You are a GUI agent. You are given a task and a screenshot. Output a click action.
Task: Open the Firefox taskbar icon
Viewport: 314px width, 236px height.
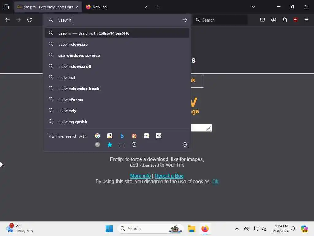(205, 229)
